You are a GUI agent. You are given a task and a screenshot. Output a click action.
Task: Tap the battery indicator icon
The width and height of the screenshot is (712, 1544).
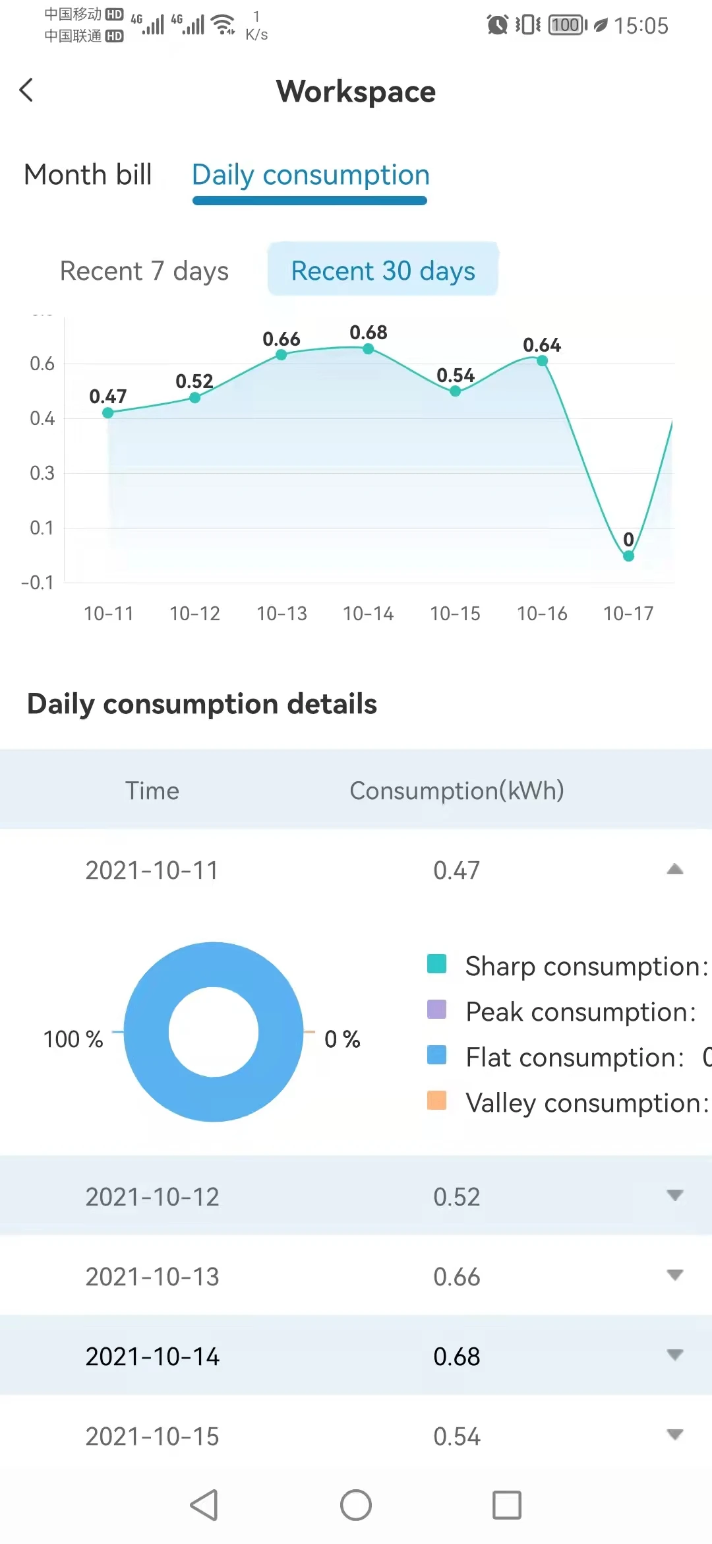[x=567, y=25]
